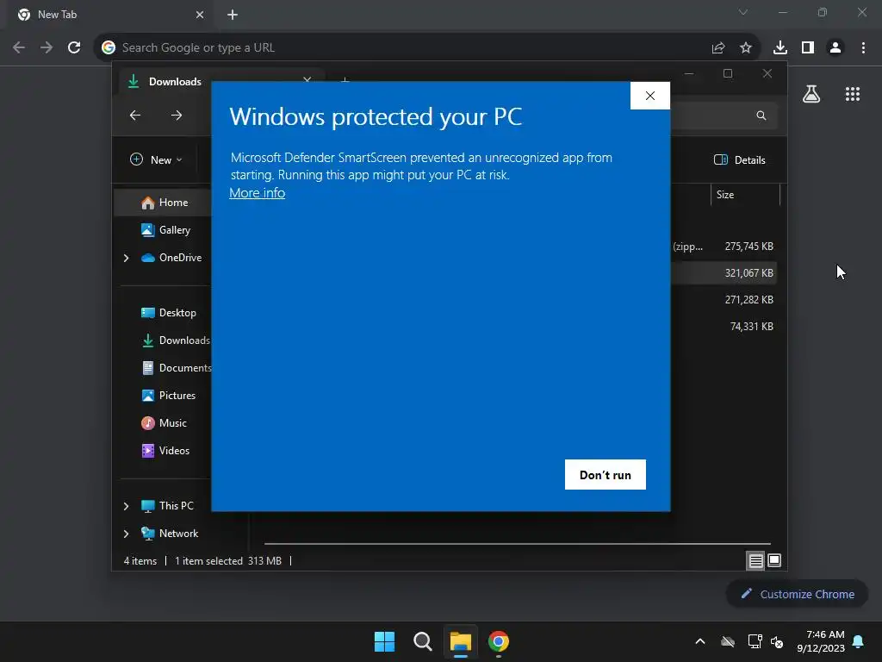Select the 74,331 KB file row
882x662 pixels.
(724, 327)
